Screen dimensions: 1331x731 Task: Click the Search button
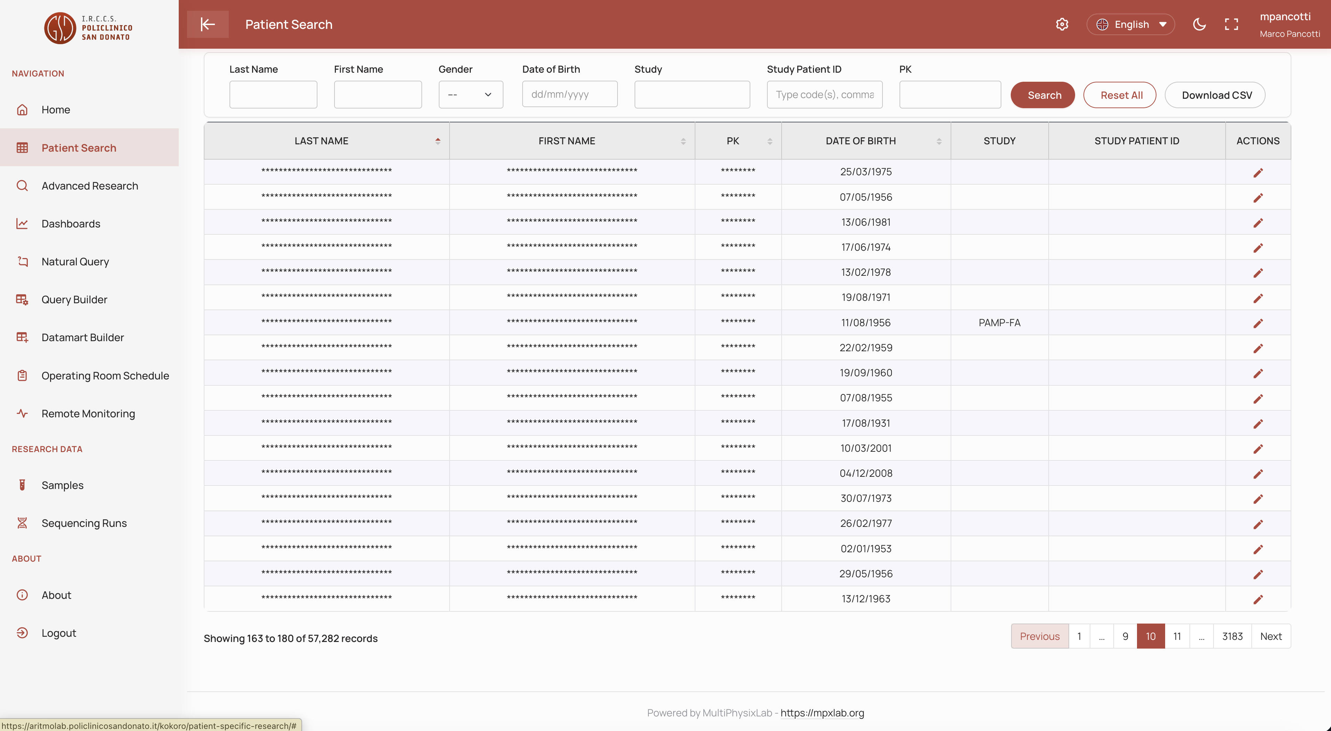(1043, 95)
